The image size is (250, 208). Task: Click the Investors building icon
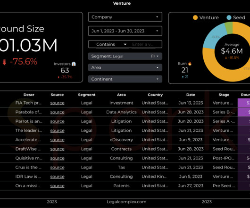[74, 64]
